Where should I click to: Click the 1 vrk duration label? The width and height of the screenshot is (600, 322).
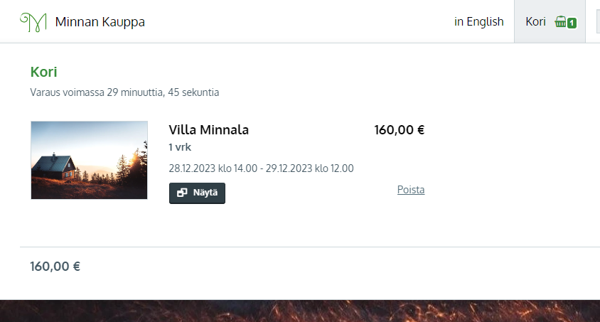point(180,147)
